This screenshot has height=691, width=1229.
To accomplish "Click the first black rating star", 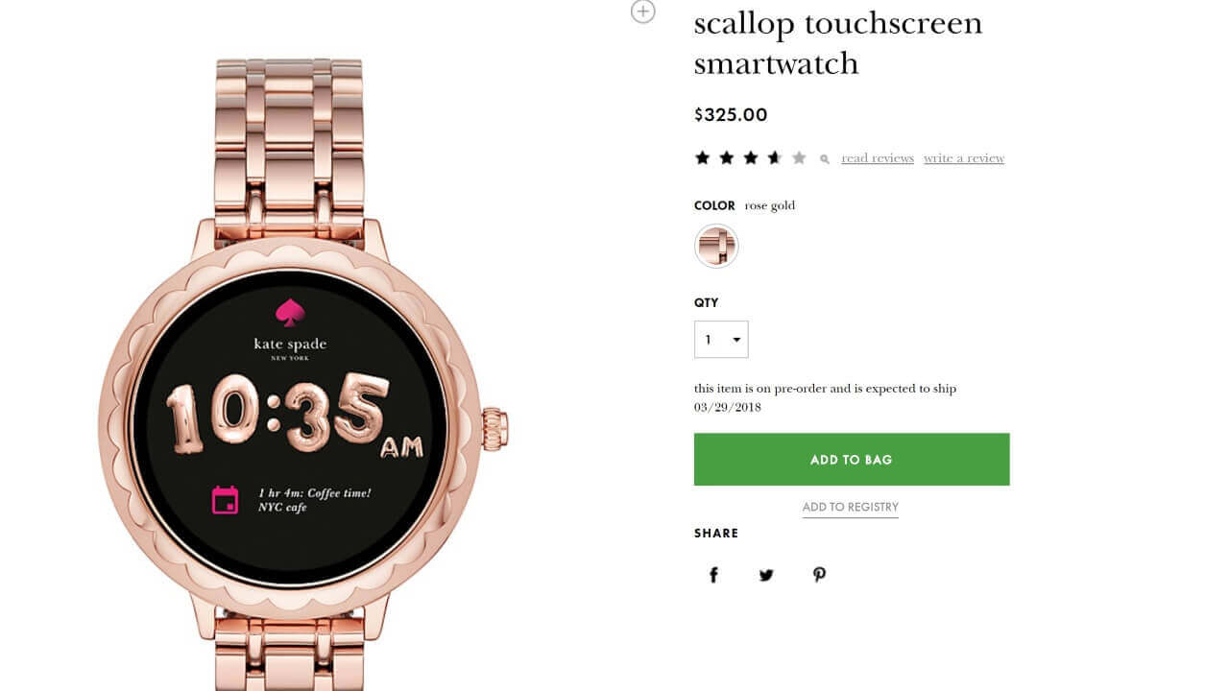I will click(703, 157).
